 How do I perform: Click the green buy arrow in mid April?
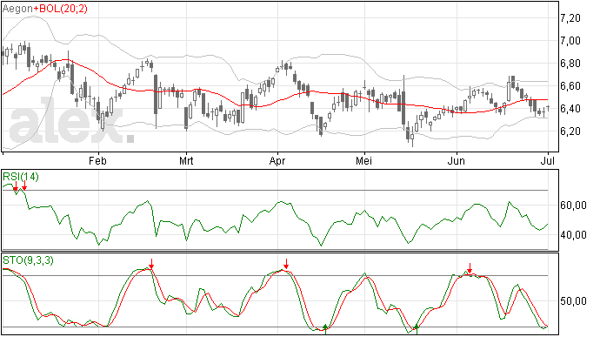coord(325,329)
